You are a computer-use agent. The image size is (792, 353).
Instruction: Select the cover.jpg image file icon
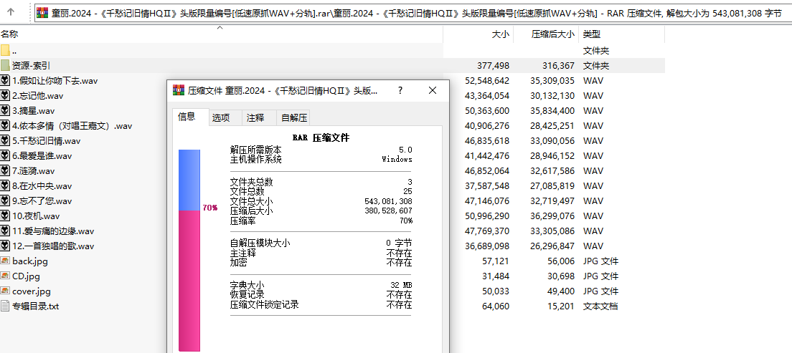pyautogui.click(x=6, y=291)
